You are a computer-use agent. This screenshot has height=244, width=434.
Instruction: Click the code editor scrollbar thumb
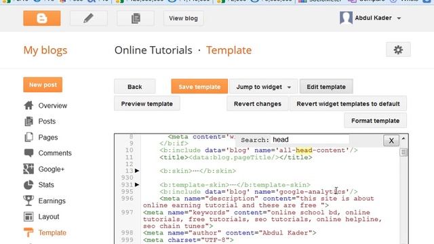pos(403,152)
